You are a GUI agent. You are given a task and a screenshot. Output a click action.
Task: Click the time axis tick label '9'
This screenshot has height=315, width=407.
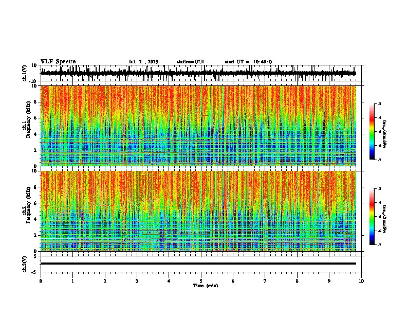point(329,281)
